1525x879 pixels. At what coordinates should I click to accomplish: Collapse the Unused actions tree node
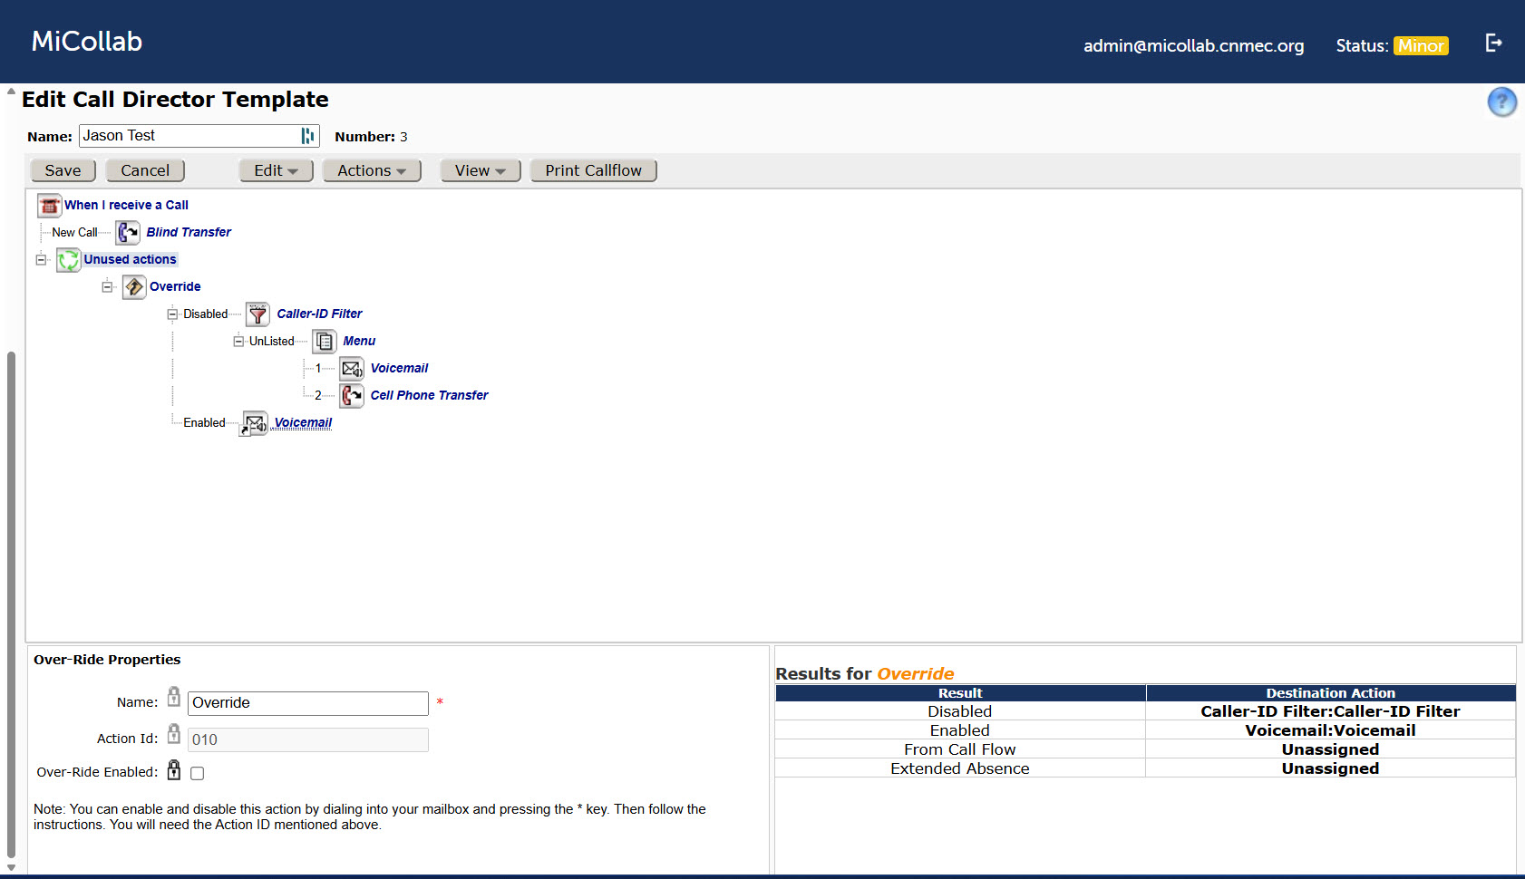coord(41,260)
